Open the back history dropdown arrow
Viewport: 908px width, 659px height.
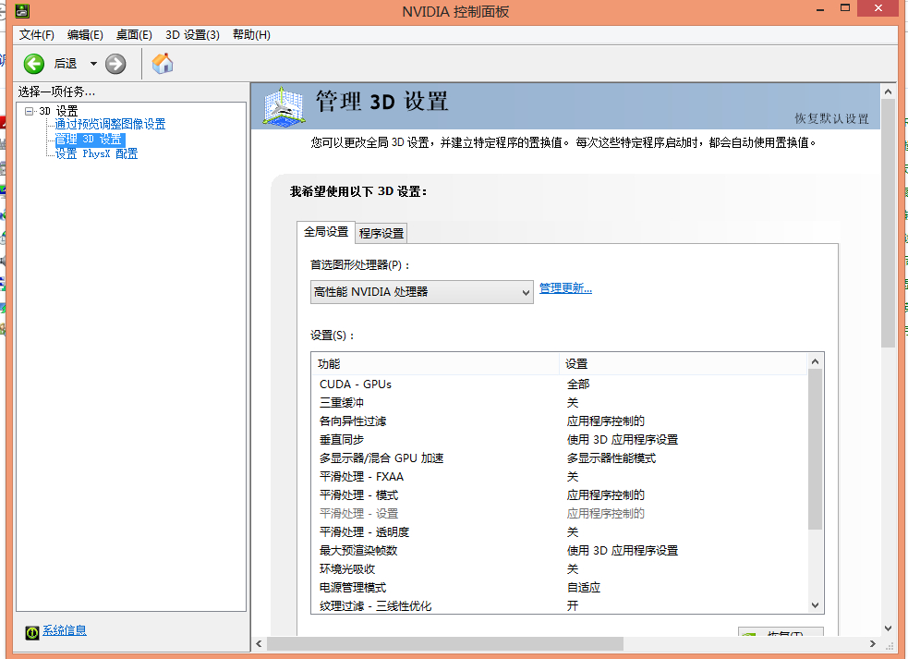coord(93,64)
